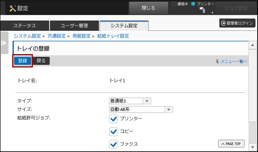Viewport: 258px width, 152px height.
Task: Toggle the コピー checkbox
Action: pos(114,132)
